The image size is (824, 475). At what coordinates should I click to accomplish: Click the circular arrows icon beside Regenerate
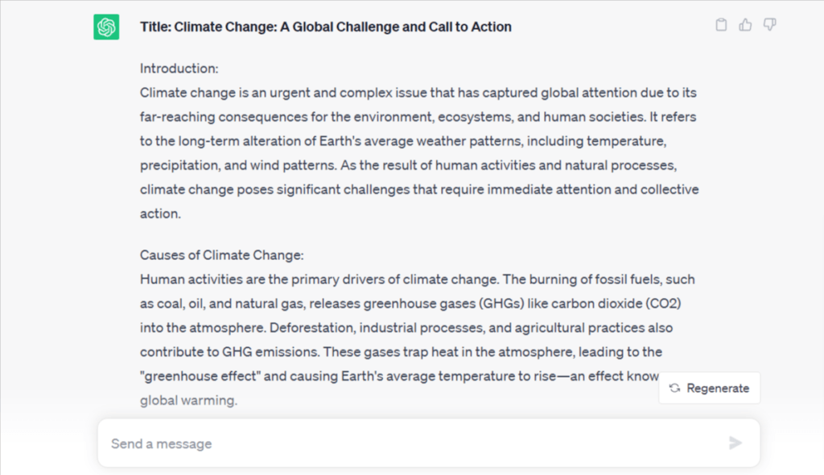pyautogui.click(x=674, y=388)
